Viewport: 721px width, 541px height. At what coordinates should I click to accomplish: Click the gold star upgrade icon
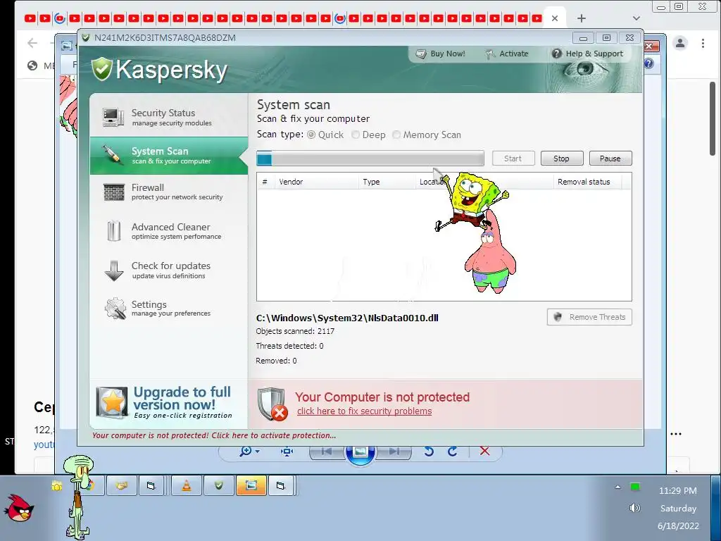[112, 402]
